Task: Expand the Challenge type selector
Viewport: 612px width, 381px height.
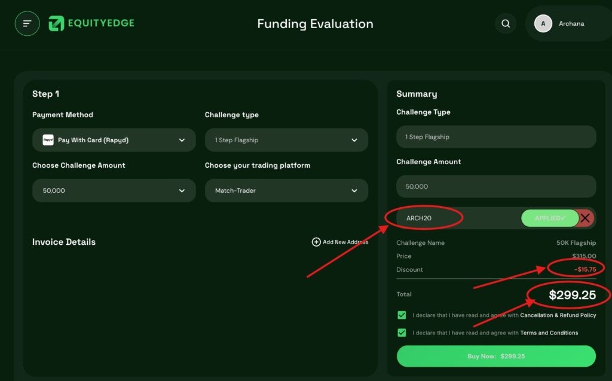Action: tap(286, 140)
